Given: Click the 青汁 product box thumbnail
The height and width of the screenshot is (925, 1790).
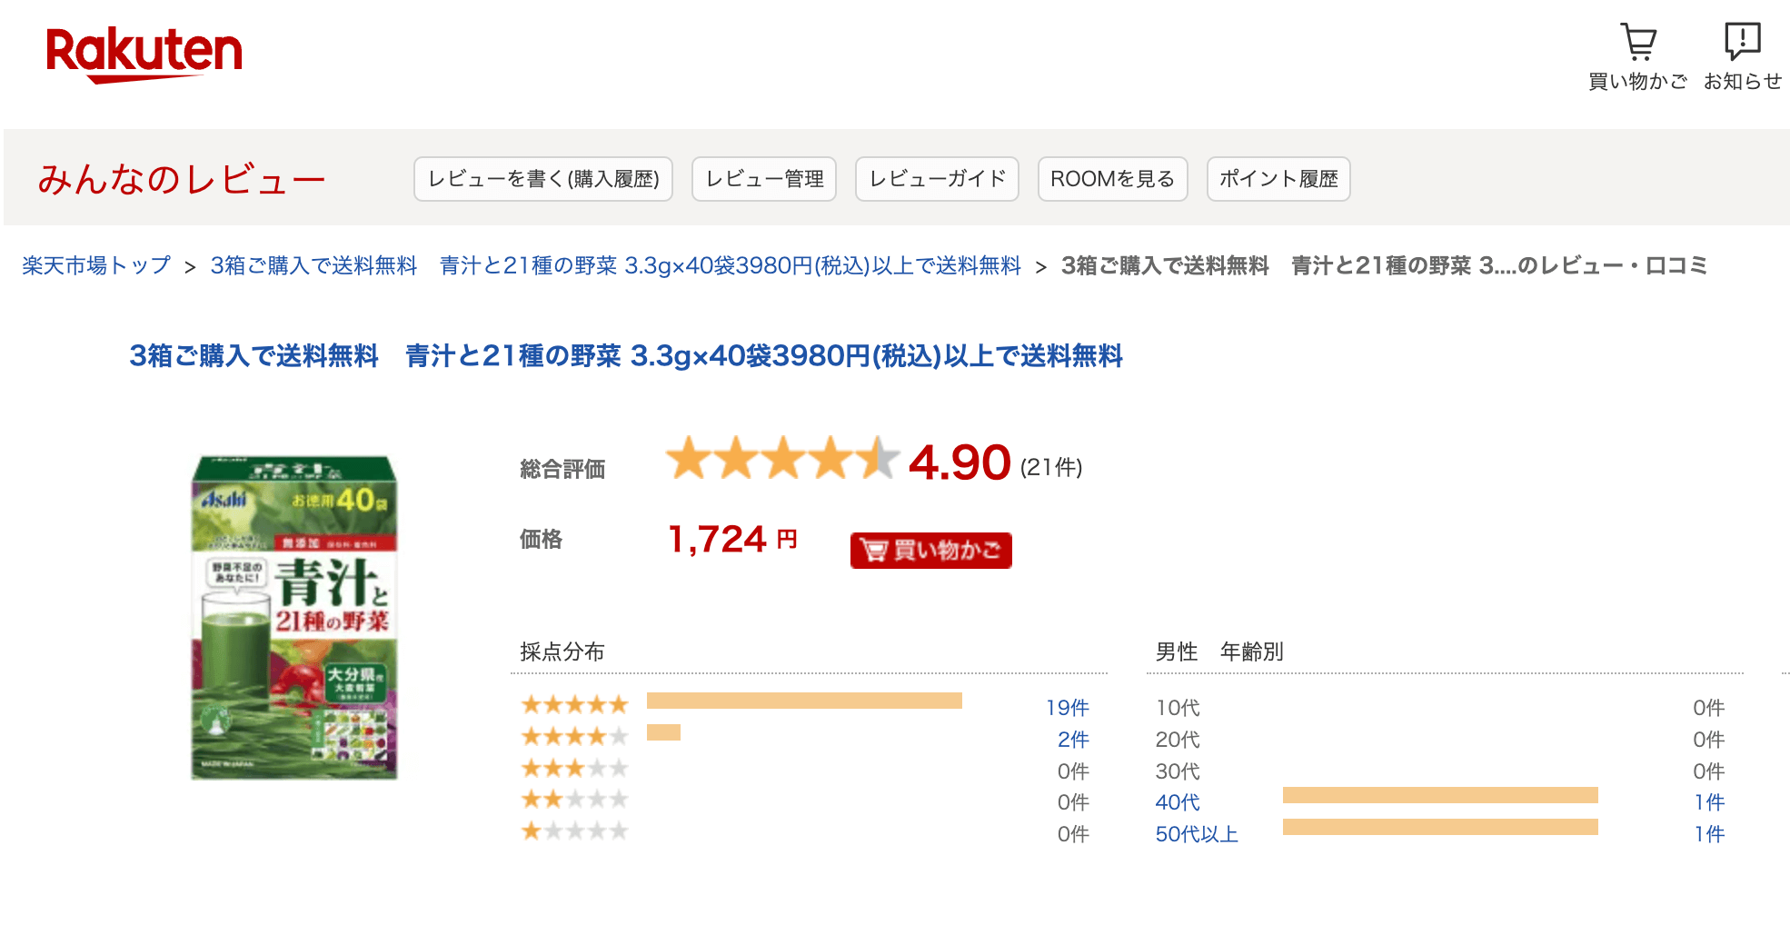Looking at the screenshot, I should pos(294,618).
